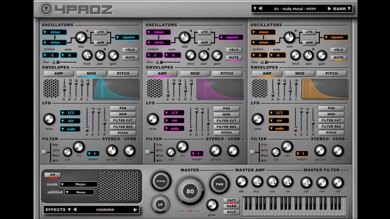Screen dimensions: 390x219
Task: Click cyan LFO FILTER CUT button
Action: tap(123, 120)
